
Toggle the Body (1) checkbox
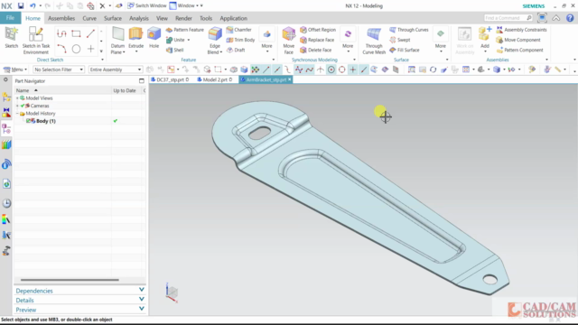tap(28, 121)
